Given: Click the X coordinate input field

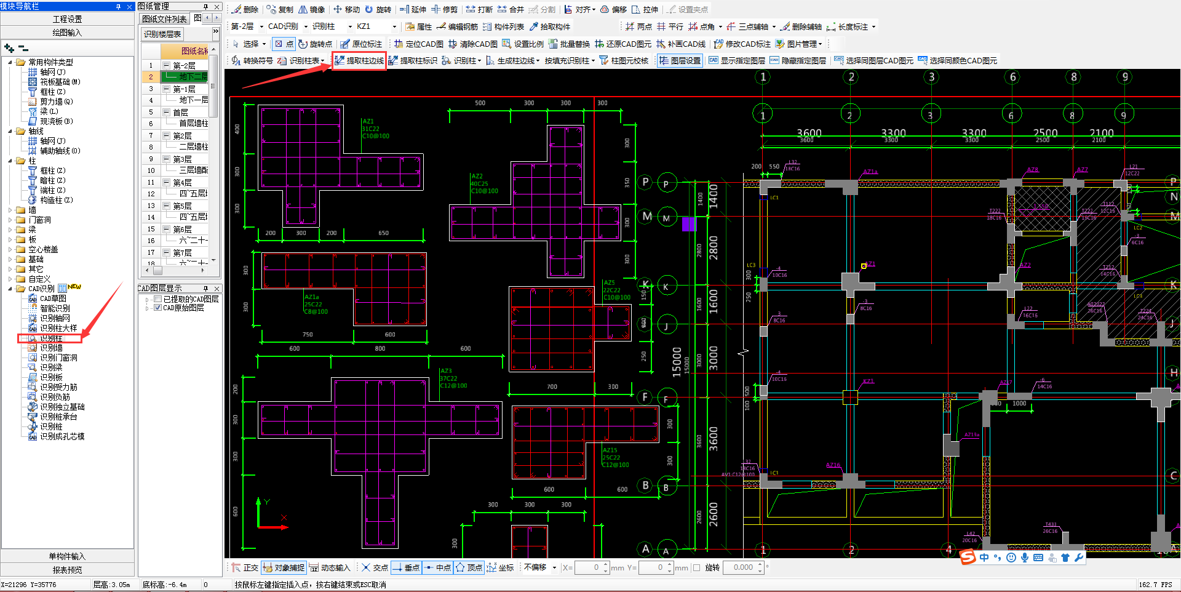Looking at the screenshot, I should click(x=592, y=567).
